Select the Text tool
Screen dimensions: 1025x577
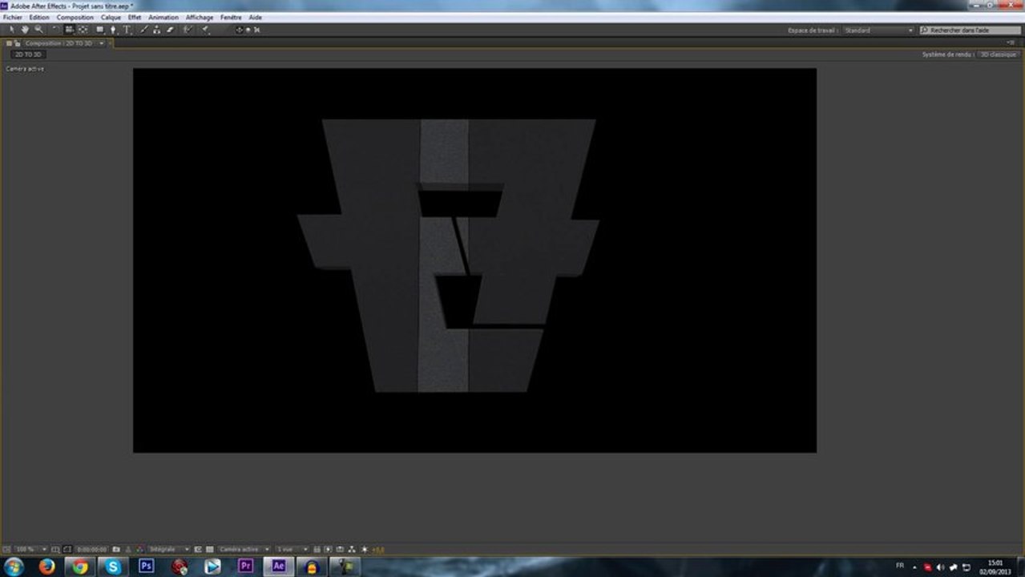click(127, 30)
